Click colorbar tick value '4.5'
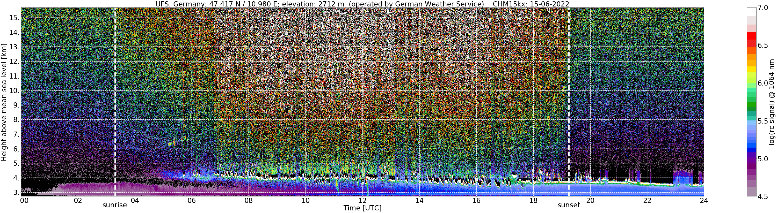777x213 pixels. tap(763, 196)
